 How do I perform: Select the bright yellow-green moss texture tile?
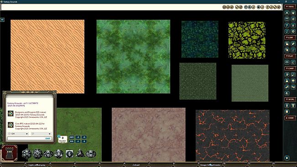pyautogui.click(x=247, y=40)
